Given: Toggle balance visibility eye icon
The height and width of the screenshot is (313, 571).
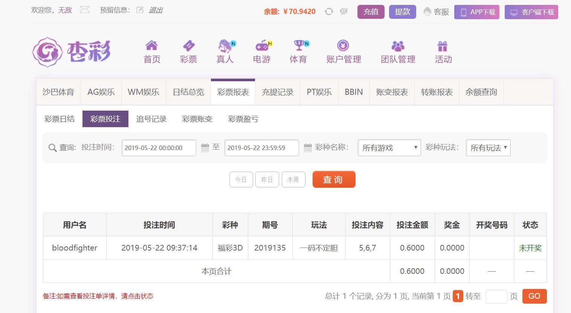Looking at the screenshot, I should tap(344, 12).
